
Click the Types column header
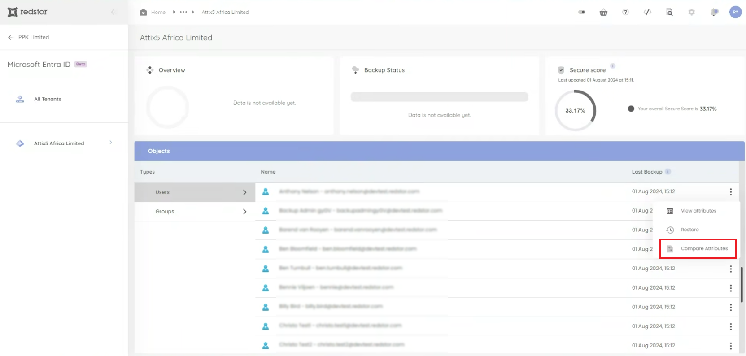point(147,172)
